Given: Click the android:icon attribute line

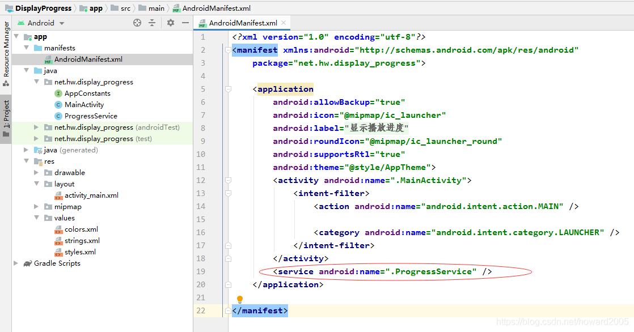Looking at the screenshot, I should pos(359,115).
